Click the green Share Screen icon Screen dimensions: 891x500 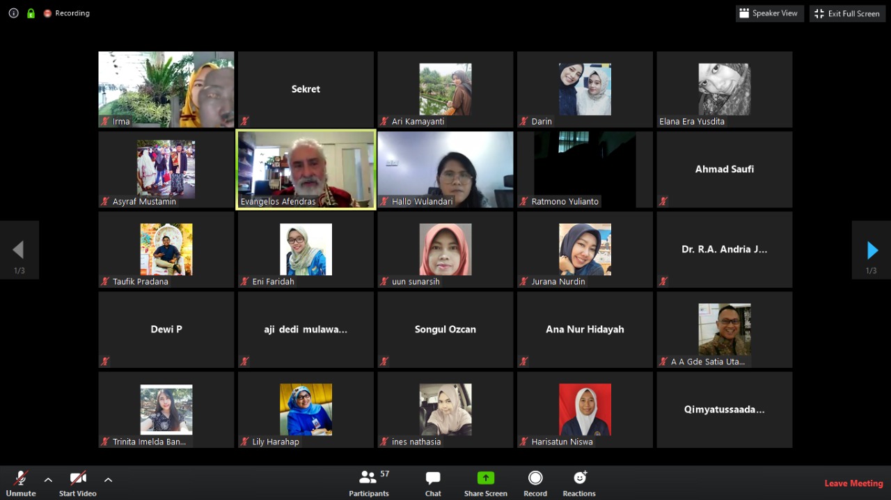tap(485, 478)
